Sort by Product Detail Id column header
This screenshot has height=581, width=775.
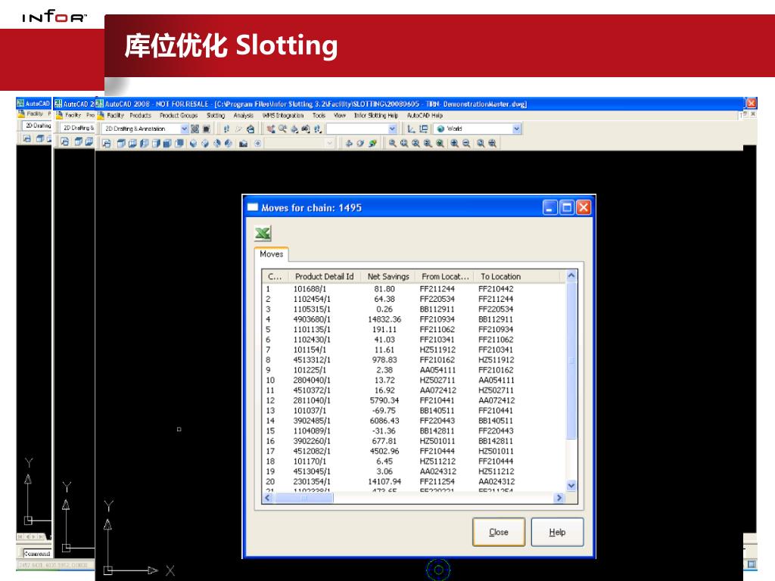[x=324, y=277]
